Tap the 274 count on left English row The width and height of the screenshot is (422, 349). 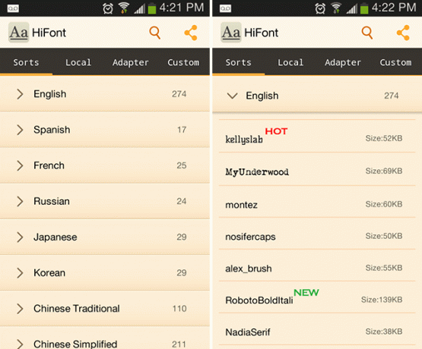point(179,94)
